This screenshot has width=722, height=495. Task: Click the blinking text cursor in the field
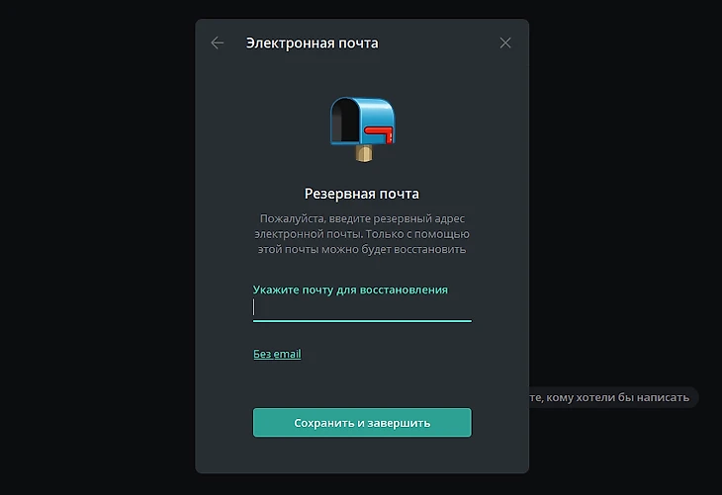tap(254, 307)
